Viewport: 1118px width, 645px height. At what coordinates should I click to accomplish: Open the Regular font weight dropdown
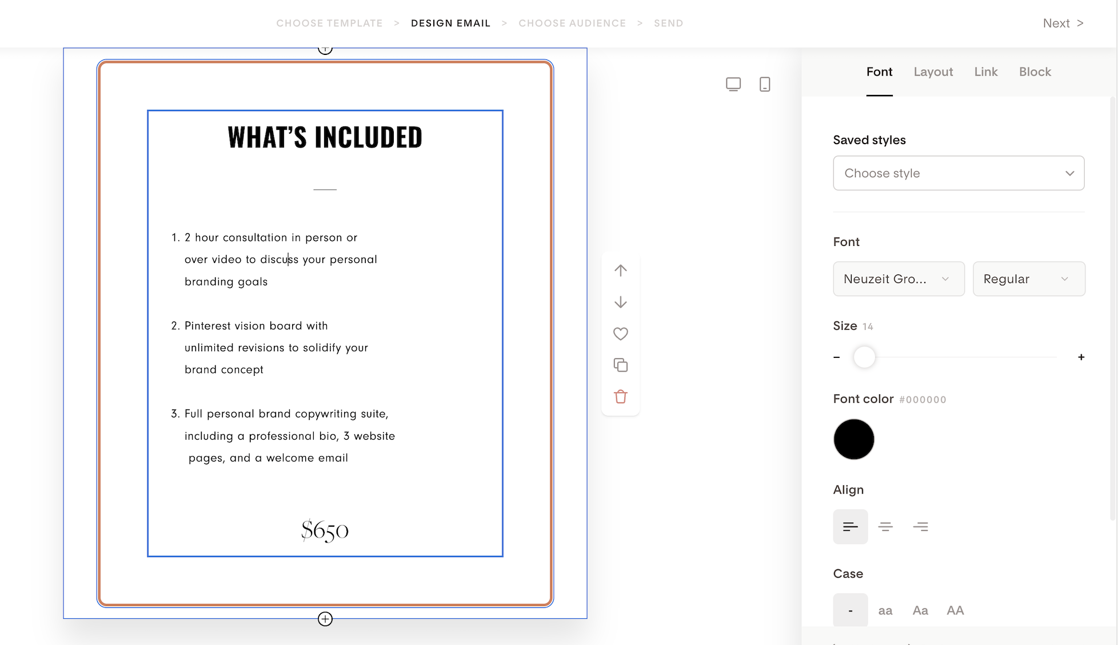[1028, 279]
